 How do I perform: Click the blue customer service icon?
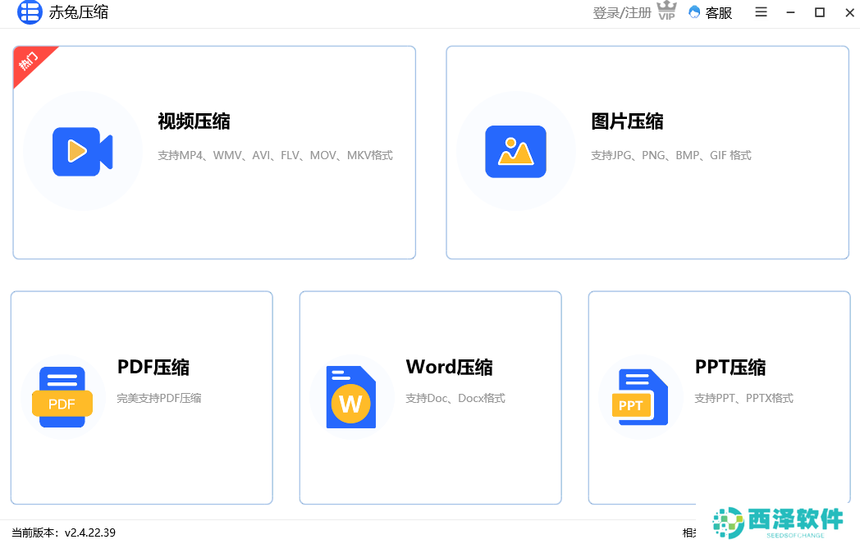tap(694, 12)
